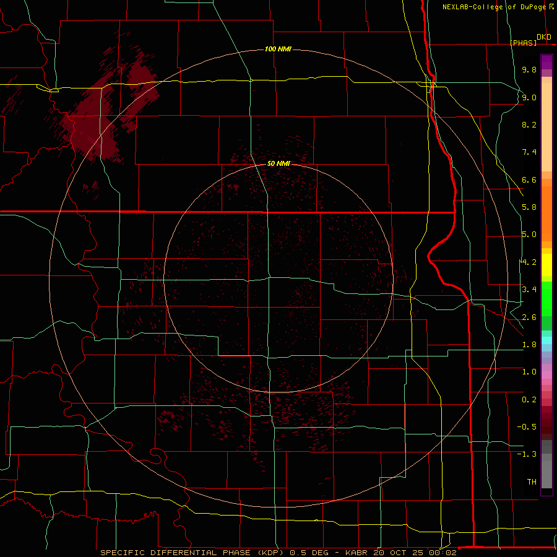Click the 20 OCT 25 date text

coord(399,553)
